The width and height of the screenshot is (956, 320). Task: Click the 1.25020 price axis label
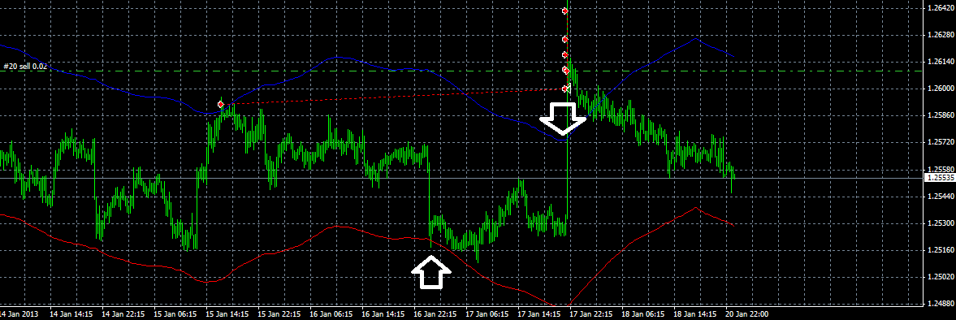(x=940, y=277)
